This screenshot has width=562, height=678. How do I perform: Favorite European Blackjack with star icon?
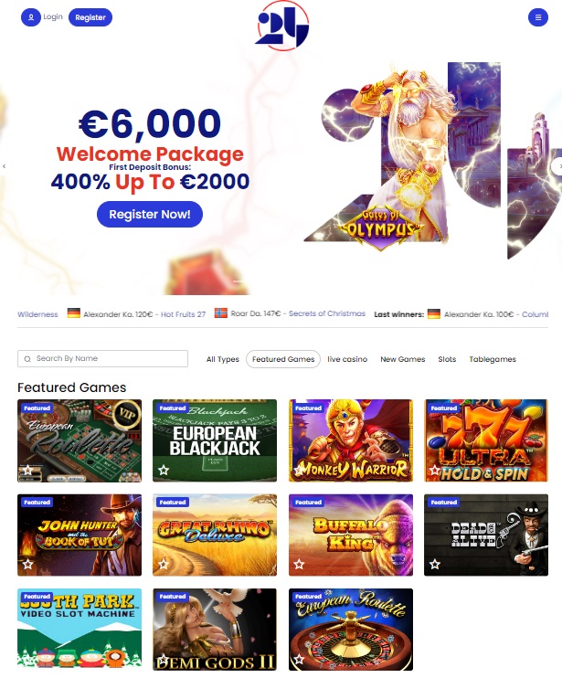(x=164, y=470)
